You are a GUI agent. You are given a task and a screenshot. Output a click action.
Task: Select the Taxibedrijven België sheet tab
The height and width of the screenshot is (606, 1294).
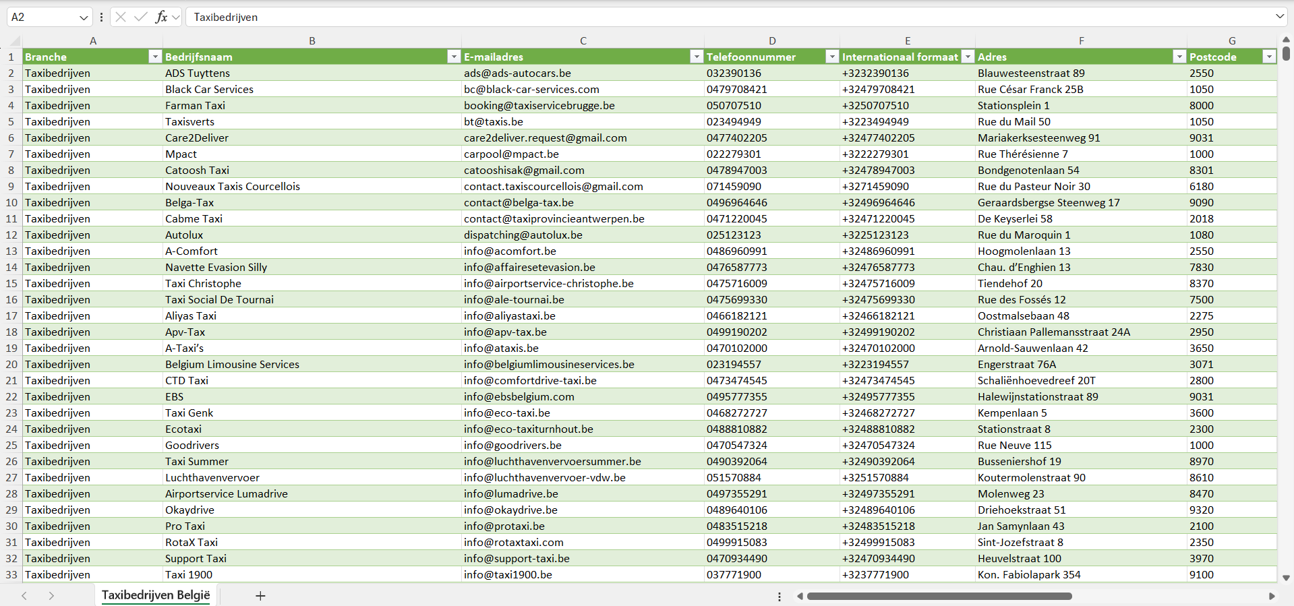click(x=156, y=595)
